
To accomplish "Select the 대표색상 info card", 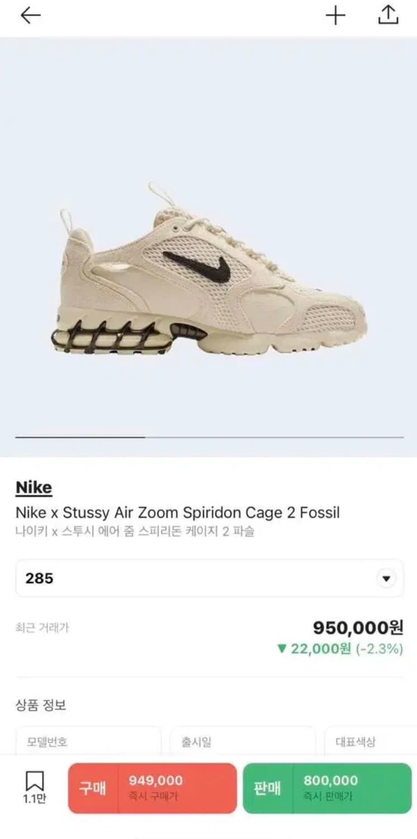I will coord(371,742).
